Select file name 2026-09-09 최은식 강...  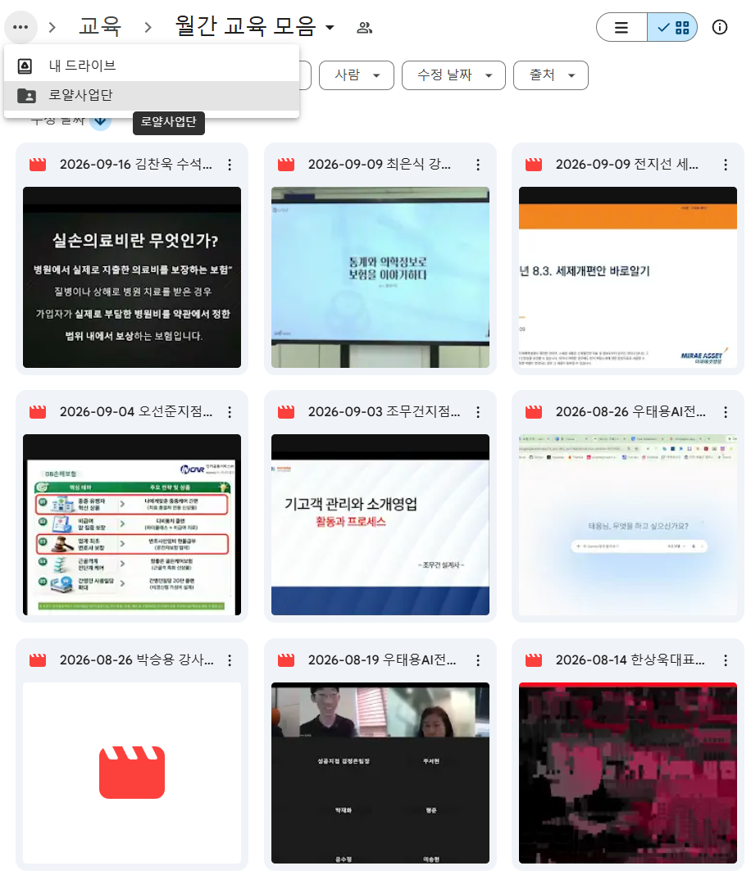(x=379, y=165)
